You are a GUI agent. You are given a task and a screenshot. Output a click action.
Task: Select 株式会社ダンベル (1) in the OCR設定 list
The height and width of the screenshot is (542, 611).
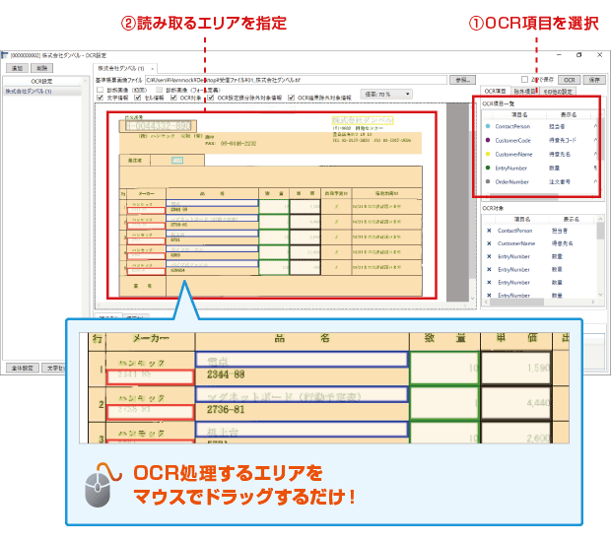(42, 92)
